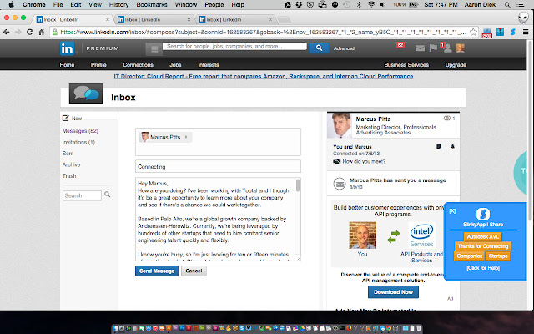
Task: Open the Sent folder
Action: (68, 154)
